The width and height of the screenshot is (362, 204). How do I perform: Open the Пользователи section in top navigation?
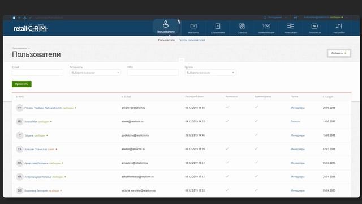click(x=166, y=27)
